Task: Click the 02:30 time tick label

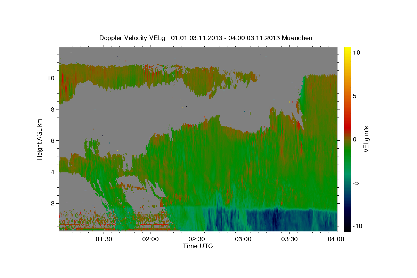Action: point(197,239)
